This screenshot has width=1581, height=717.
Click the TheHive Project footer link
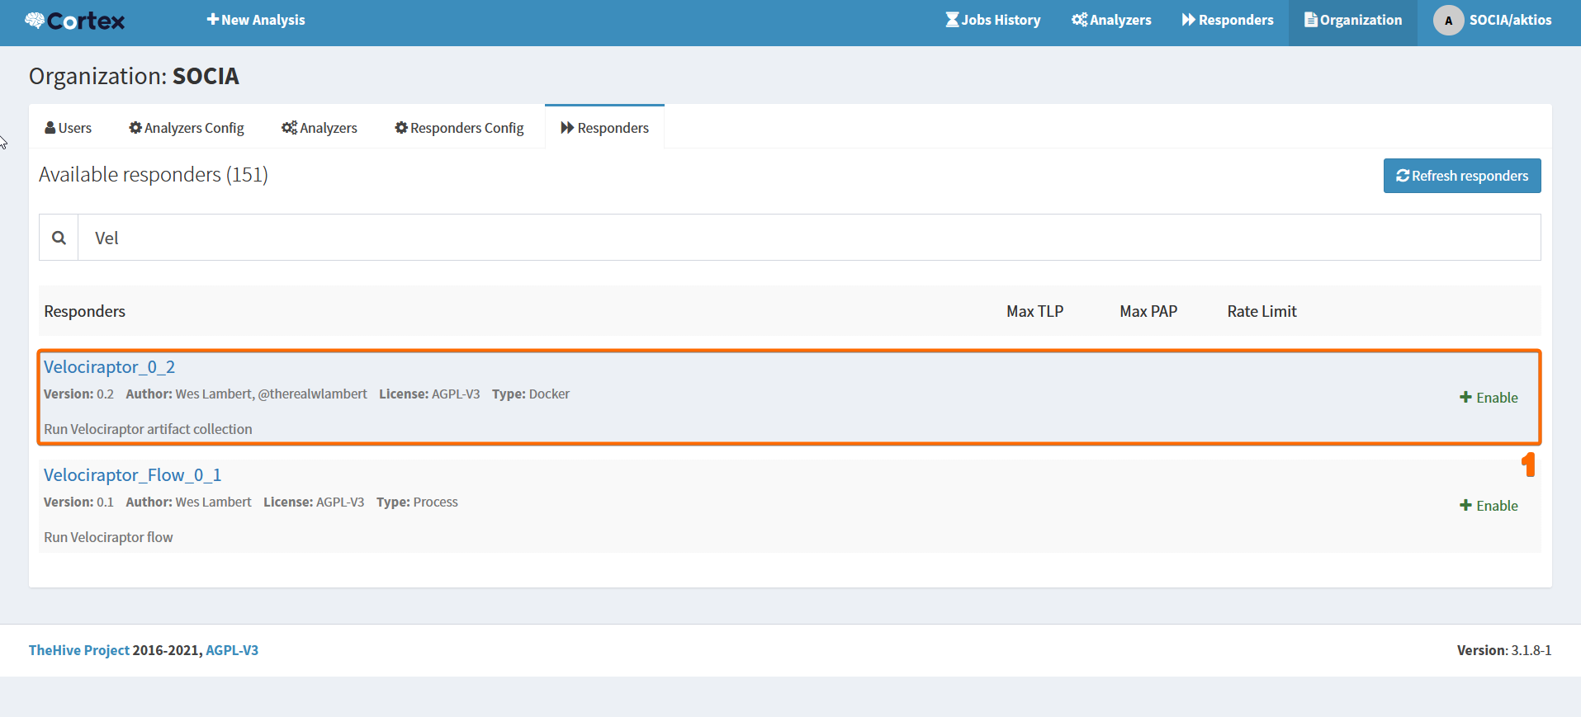(x=79, y=650)
